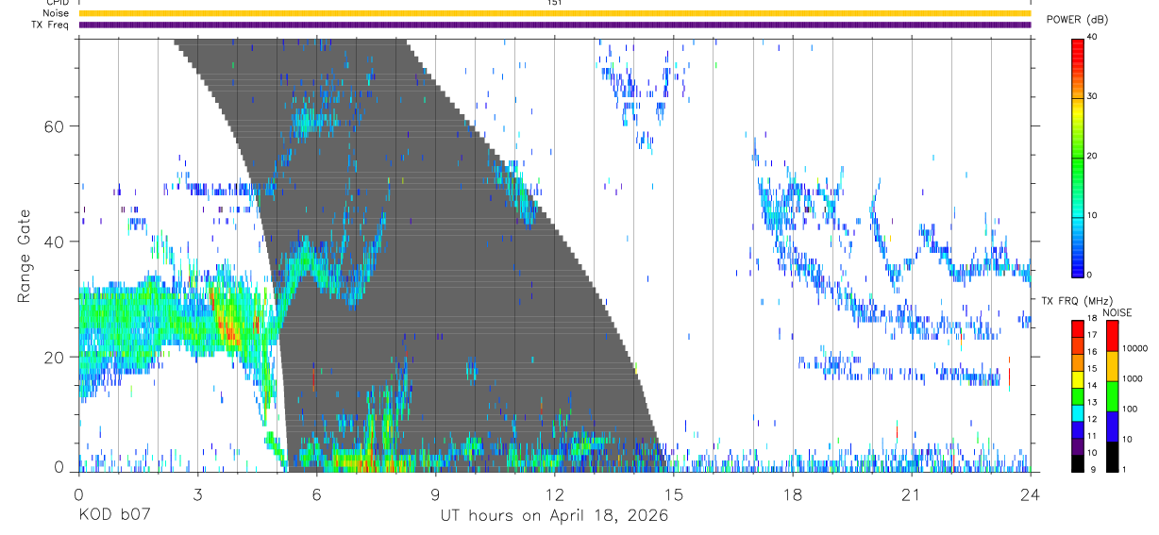Image resolution: width=1159 pixels, height=535 pixels.
Task: Click the red 17-18 MHz TX frequency swatch
Action: click(1077, 328)
